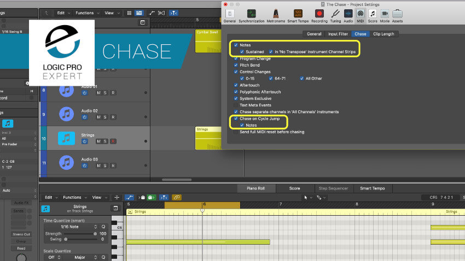
Task: Open Step Sequencer tab
Action: (333, 188)
